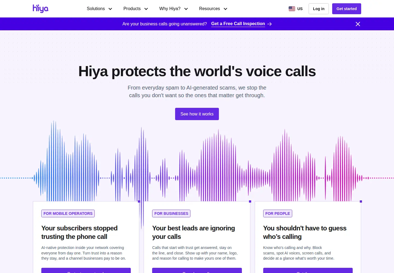
Task: Open the Solutions menu
Action: (x=99, y=9)
